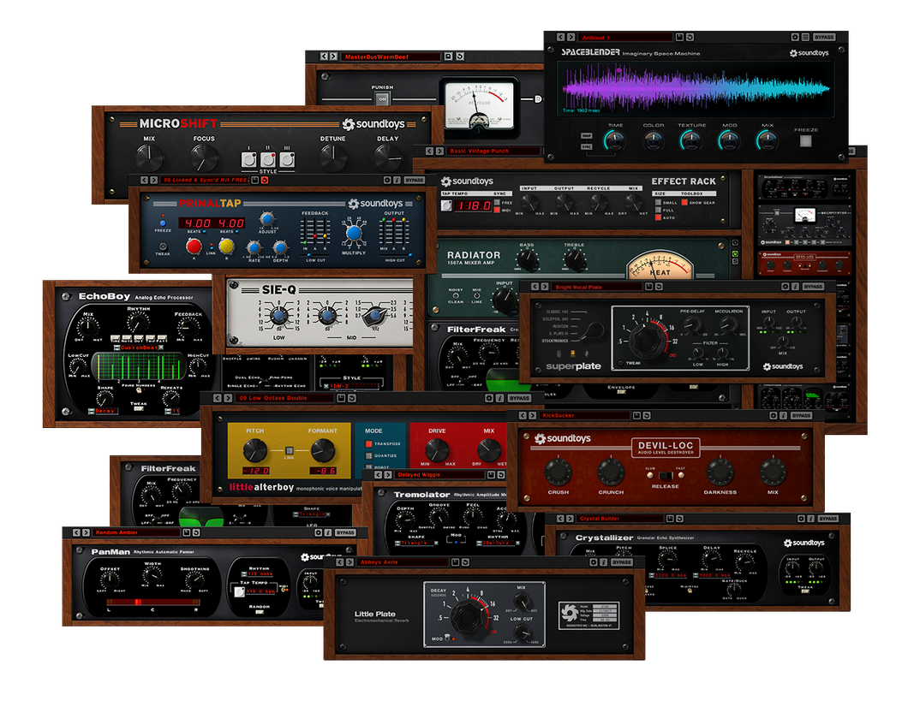This screenshot has height=701, width=908.
Task: Enable Quantize mode in Little AlterBoy
Action: tap(368, 455)
